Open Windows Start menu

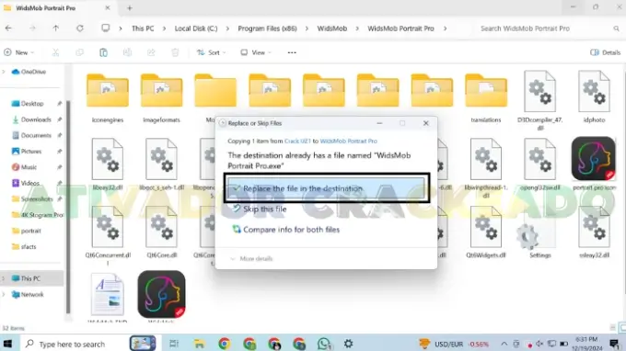7,344
